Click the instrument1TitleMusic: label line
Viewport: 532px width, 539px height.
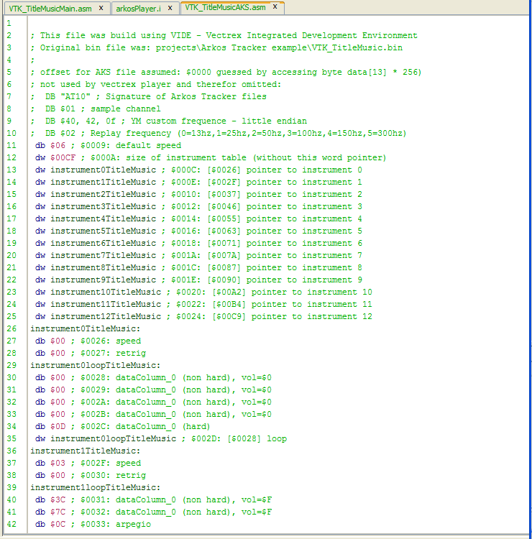pyautogui.click(x=85, y=451)
